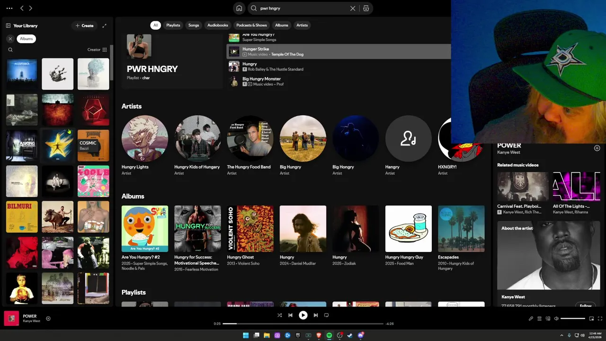The height and width of the screenshot is (341, 606).
Task: Switch to the Playlists tab
Action: point(173,25)
